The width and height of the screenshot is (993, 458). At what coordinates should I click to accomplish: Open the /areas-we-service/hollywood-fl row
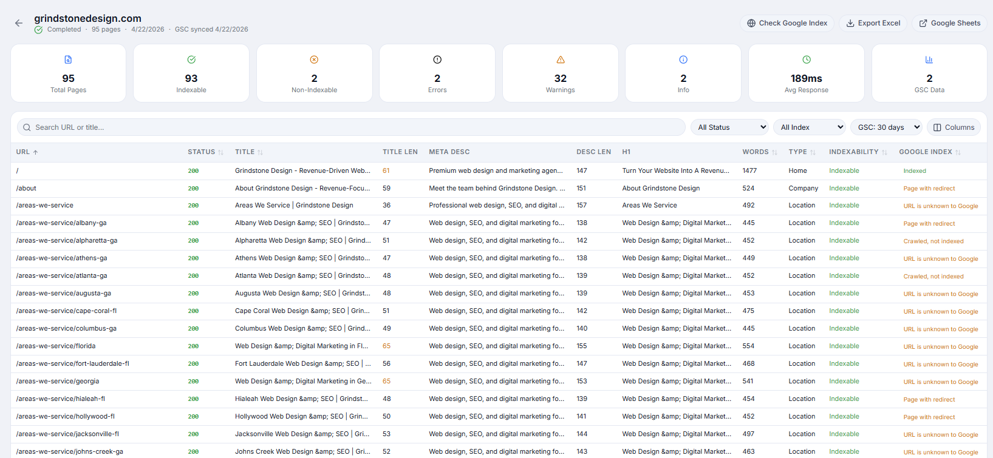click(499, 417)
